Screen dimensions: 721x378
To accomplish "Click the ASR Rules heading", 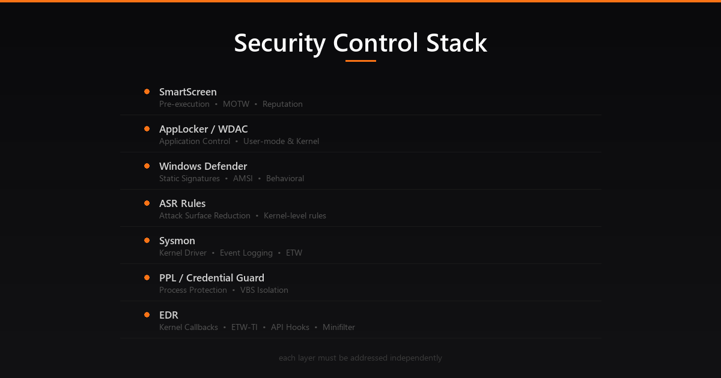I will pos(183,203).
